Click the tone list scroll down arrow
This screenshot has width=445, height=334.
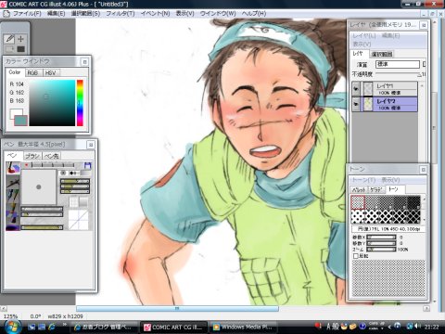pyautogui.click(x=424, y=220)
